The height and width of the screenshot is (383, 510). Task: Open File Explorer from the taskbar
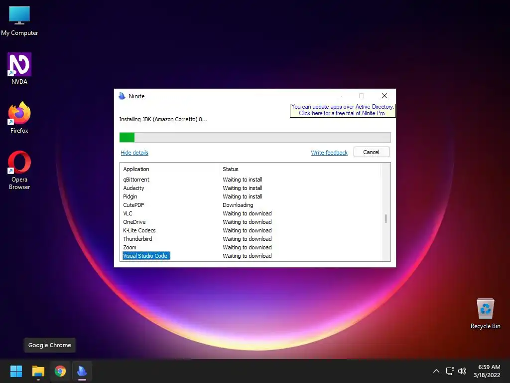tap(38, 371)
